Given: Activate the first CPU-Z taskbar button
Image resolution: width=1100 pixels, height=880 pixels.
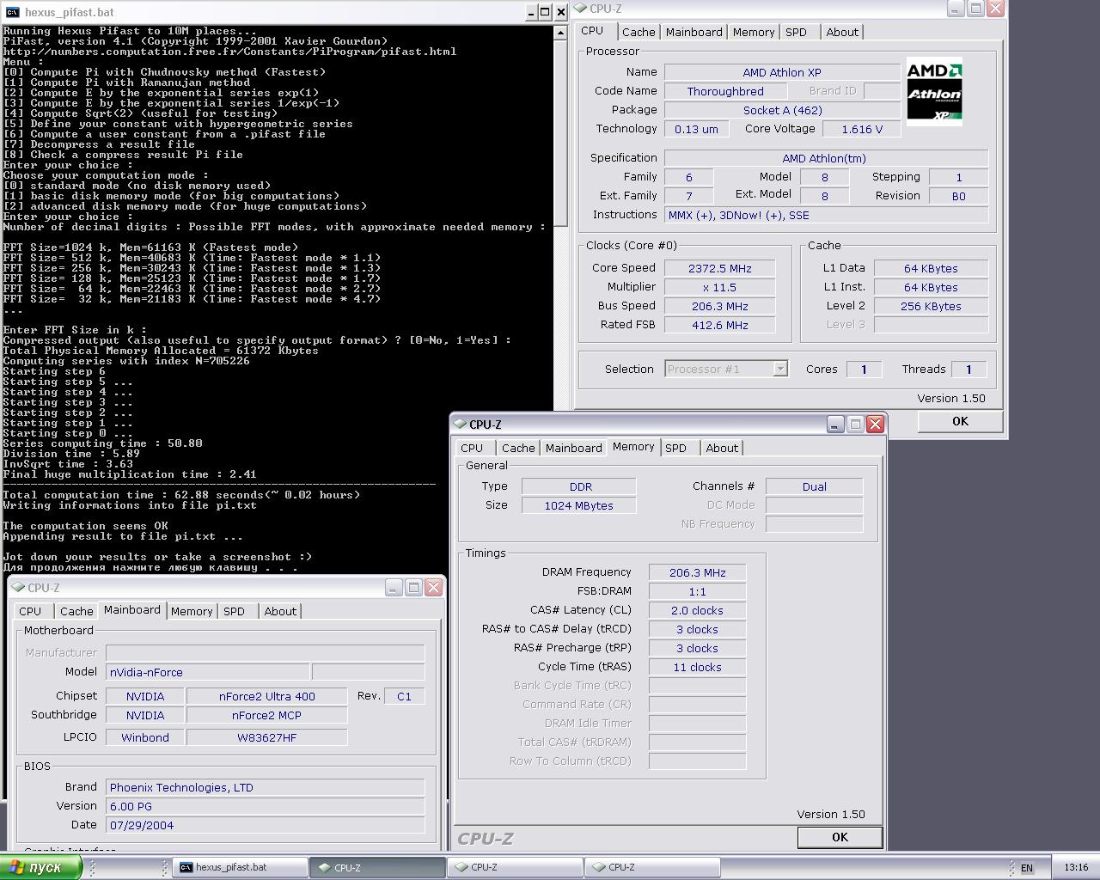Looking at the screenshot, I should [x=378, y=867].
